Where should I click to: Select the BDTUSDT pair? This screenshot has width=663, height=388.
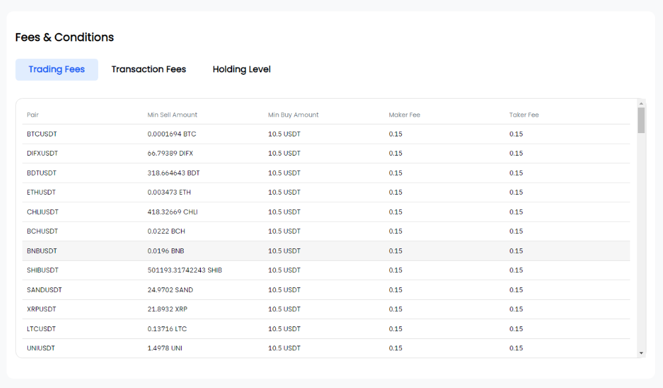click(x=41, y=173)
